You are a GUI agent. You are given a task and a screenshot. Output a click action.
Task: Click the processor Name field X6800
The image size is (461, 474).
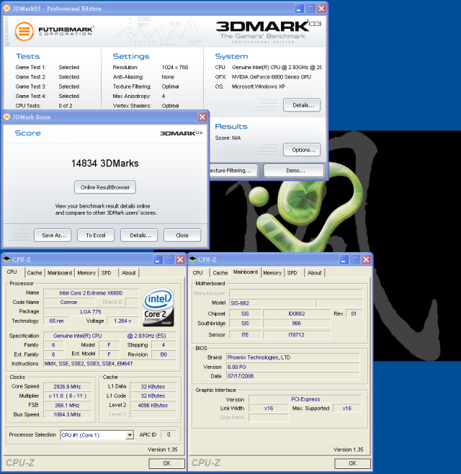coord(91,293)
